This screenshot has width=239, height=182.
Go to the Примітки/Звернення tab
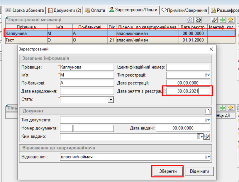pos(184,10)
